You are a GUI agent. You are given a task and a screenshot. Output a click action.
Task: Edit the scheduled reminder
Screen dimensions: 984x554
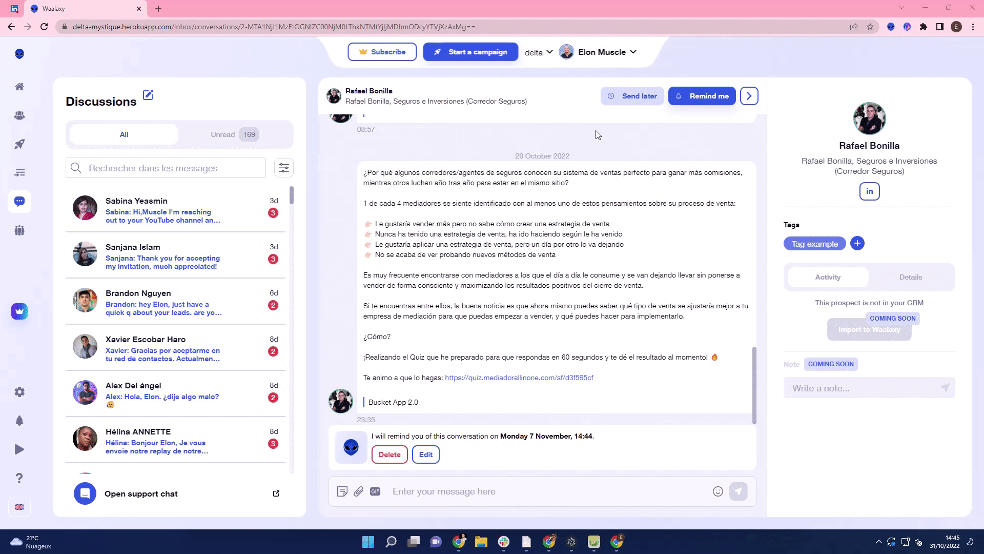pyautogui.click(x=426, y=454)
